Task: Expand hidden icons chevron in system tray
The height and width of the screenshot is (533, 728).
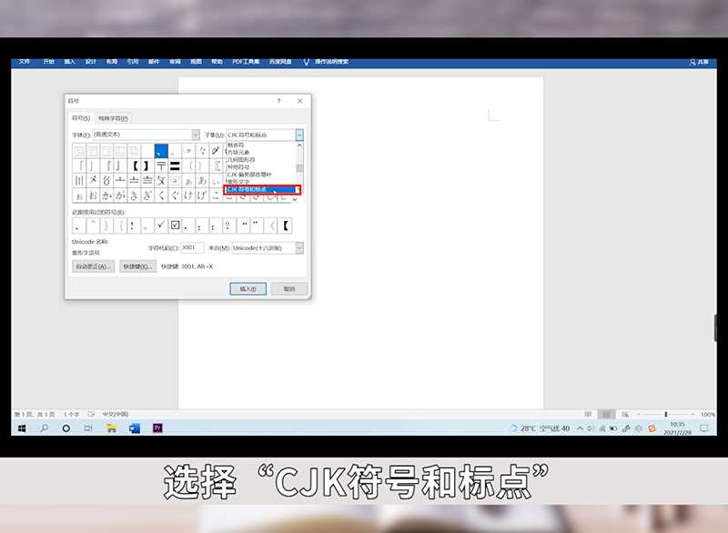Action: 580,428
